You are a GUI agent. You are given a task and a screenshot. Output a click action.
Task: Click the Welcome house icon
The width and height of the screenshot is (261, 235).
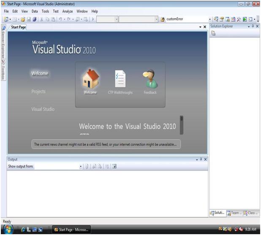(x=90, y=79)
